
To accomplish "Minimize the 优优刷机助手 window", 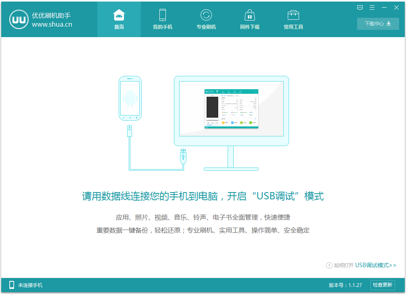I will [384, 8].
